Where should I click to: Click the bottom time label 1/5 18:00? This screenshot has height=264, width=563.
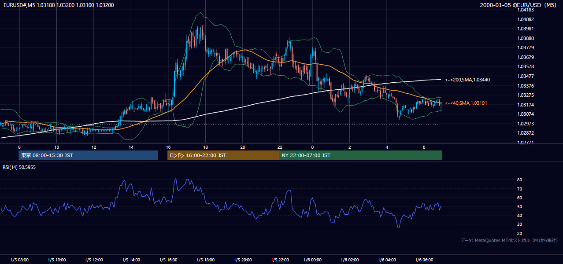tap(205, 260)
